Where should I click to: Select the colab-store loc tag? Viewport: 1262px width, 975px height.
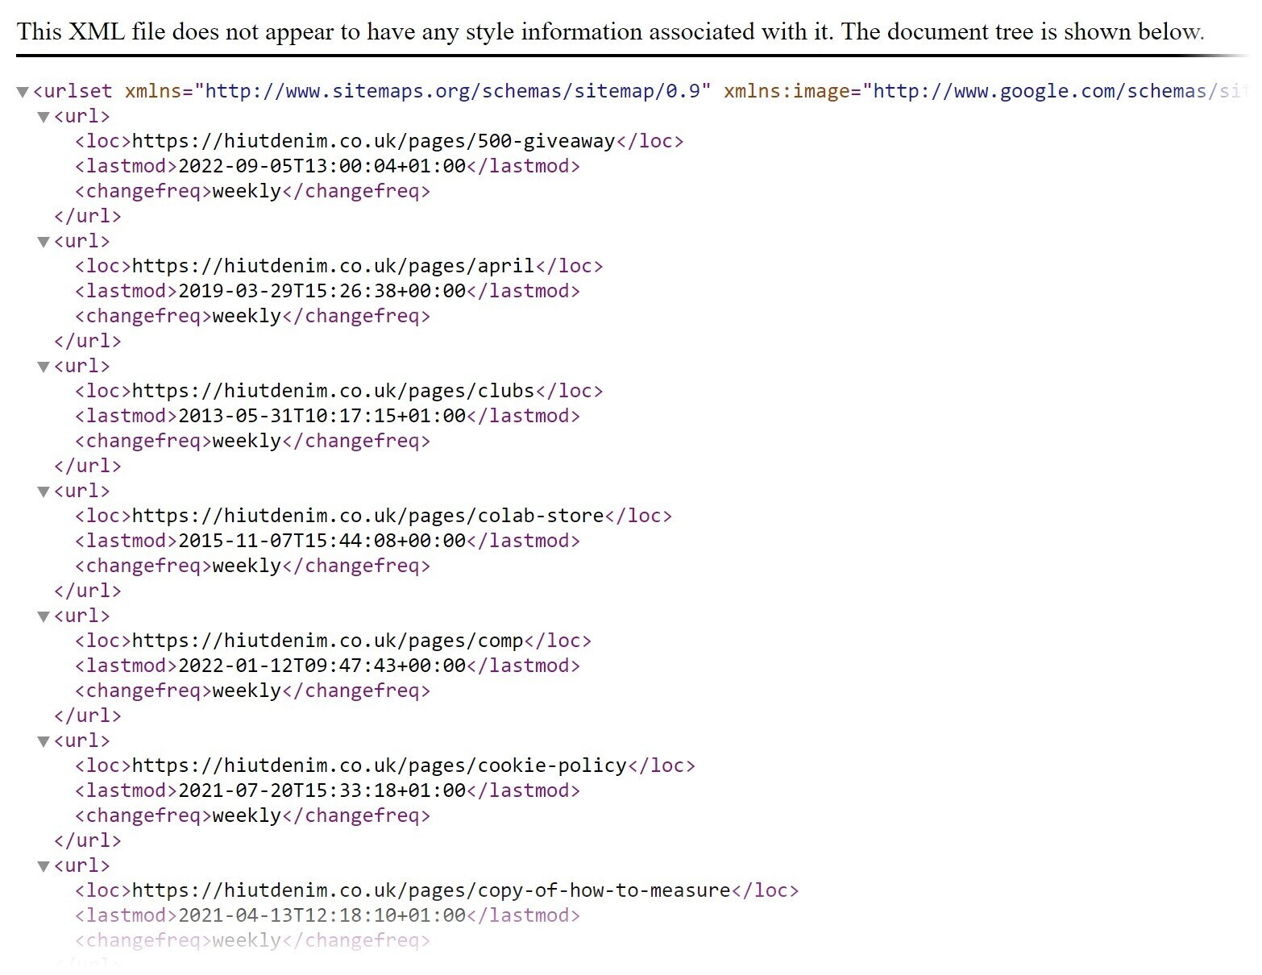(x=101, y=516)
